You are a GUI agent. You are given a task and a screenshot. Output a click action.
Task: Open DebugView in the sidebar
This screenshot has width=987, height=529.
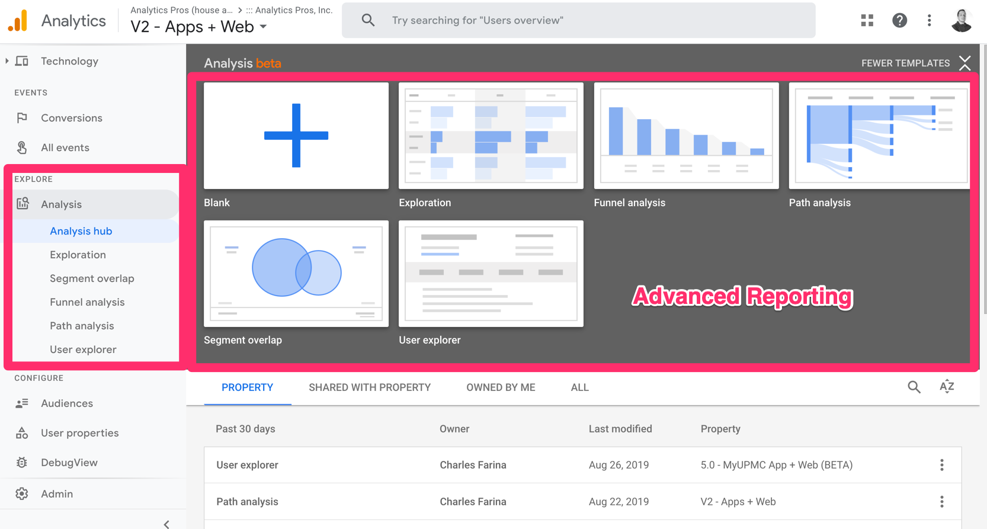[69, 463]
